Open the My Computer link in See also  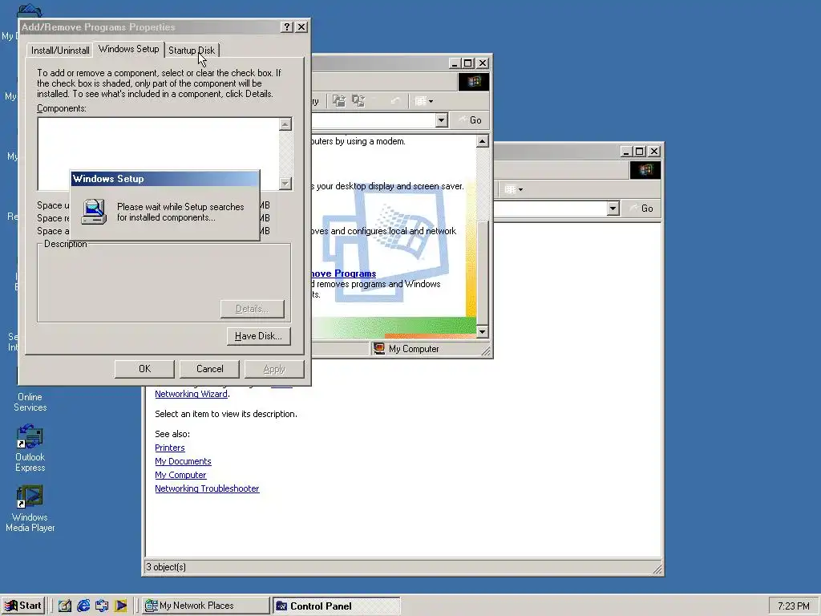point(180,475)
